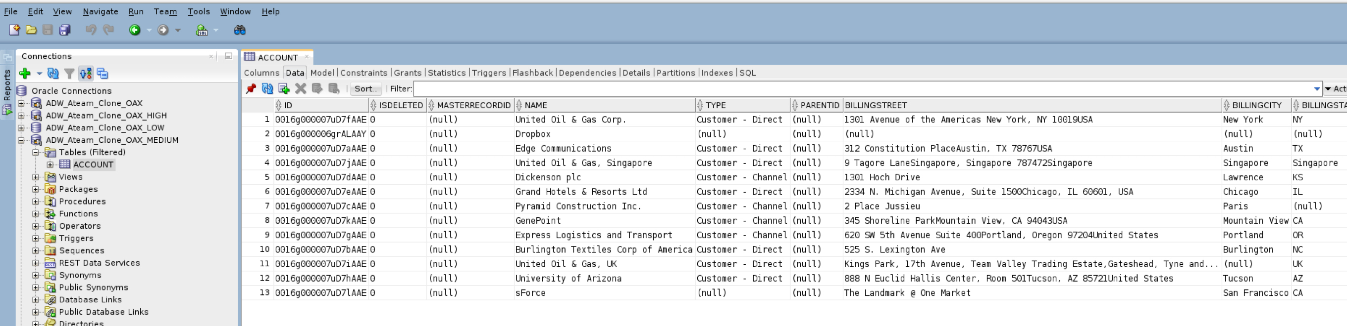Click the Sort.. button

pos(365,89)
